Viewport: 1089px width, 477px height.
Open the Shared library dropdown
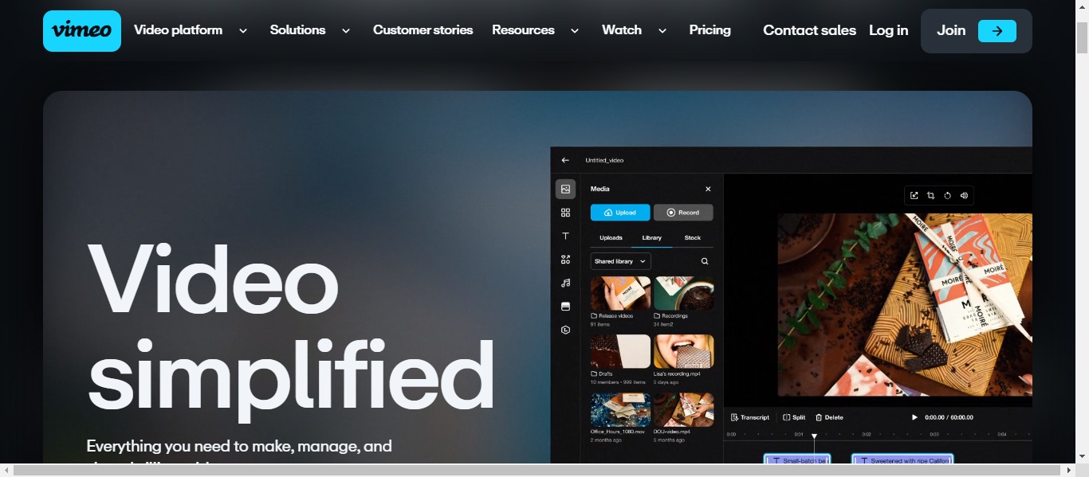[x=621, y=261]
